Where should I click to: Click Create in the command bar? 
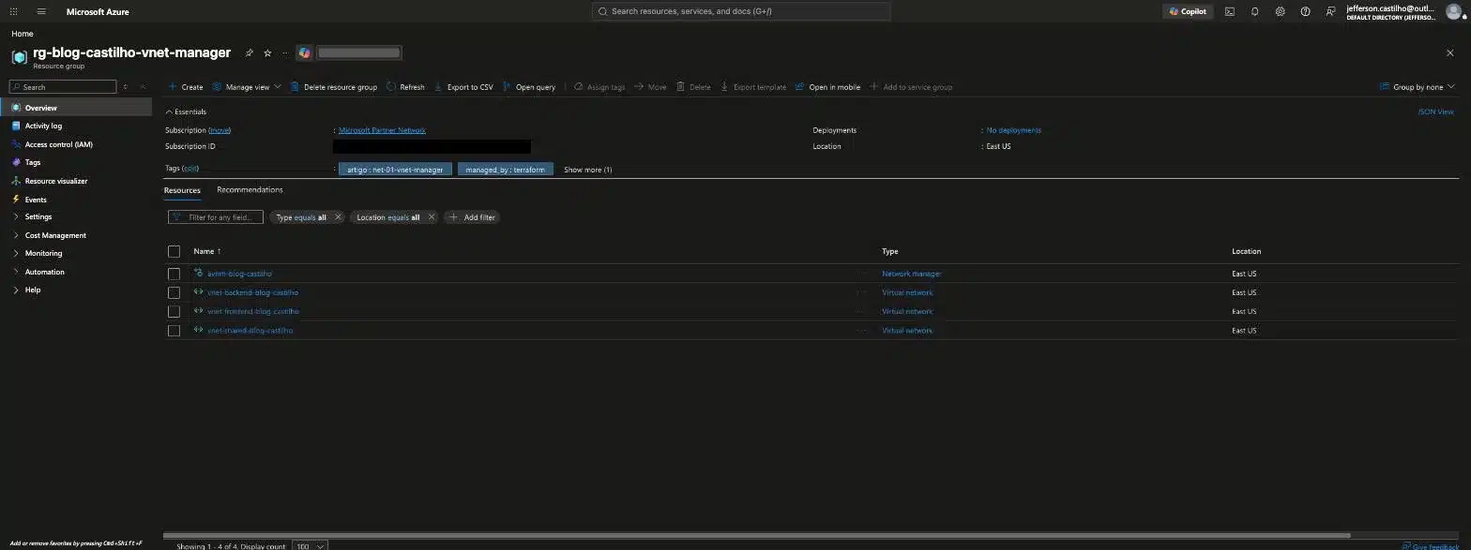tap(186, 87)
